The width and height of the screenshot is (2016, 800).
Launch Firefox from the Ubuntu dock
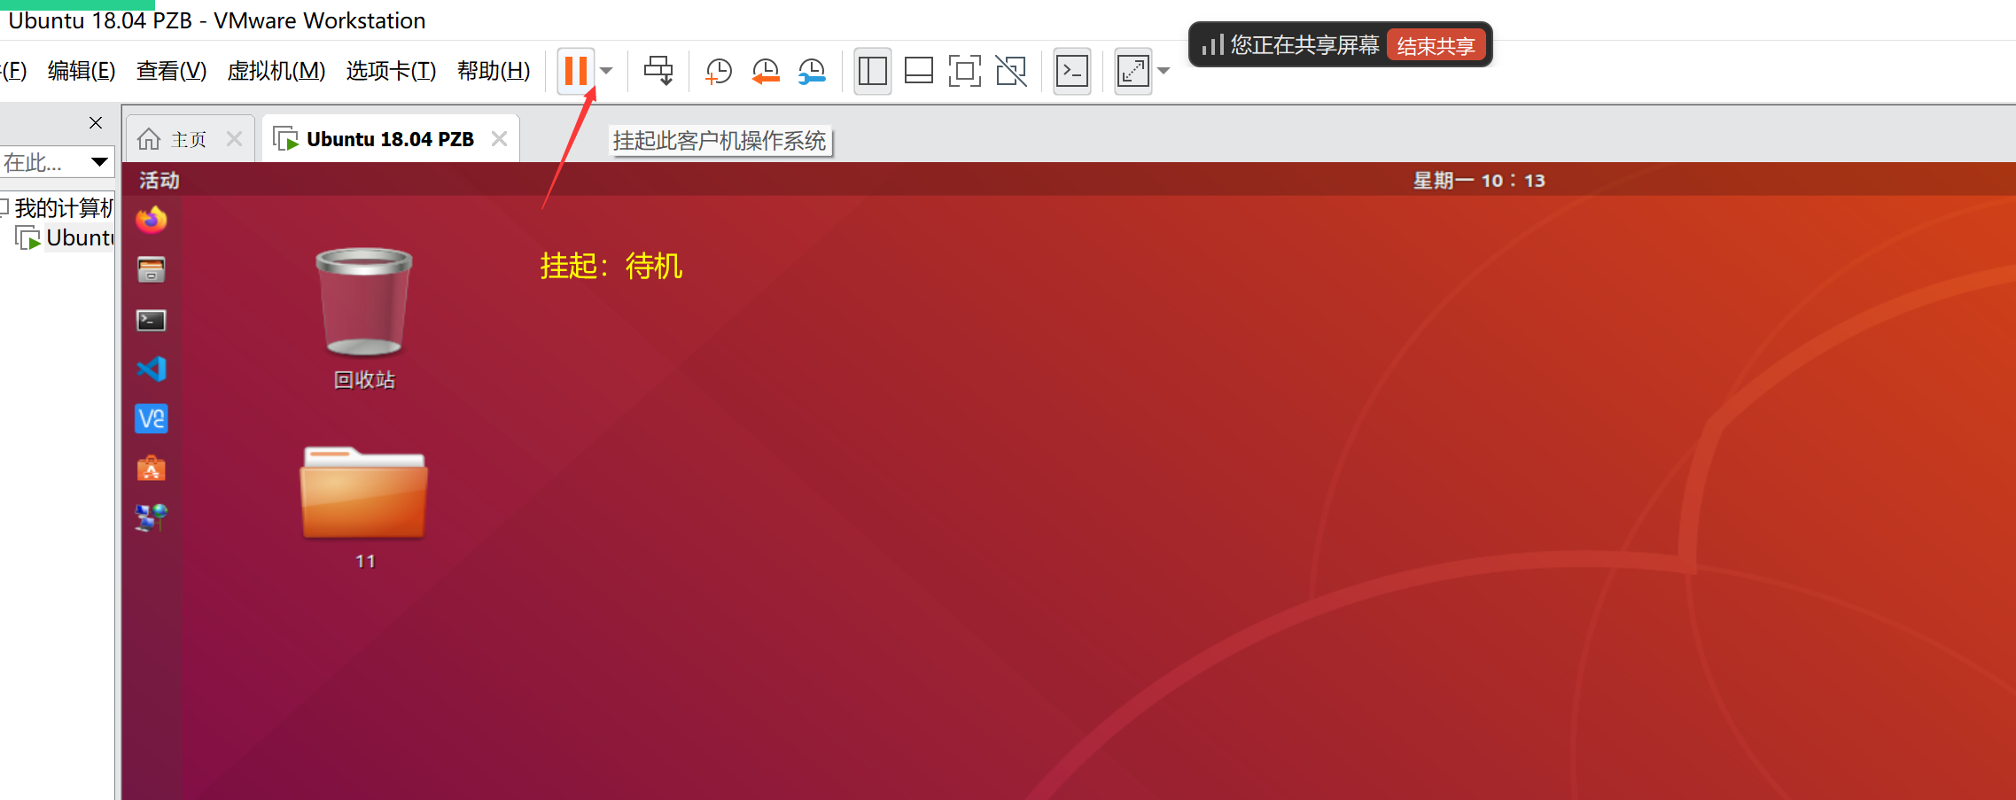pos(152,220)
